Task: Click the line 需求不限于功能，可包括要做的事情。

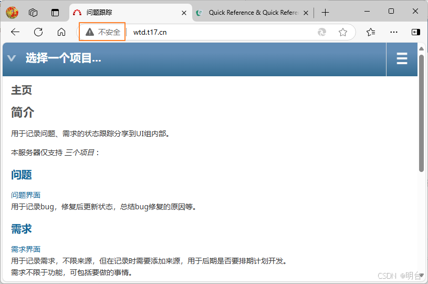Action: pyautogui.click(x=71, y=272)
